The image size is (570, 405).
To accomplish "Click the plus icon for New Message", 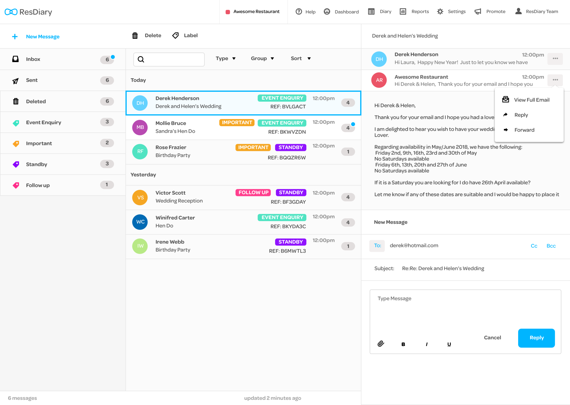I will (x=15, y=37).
